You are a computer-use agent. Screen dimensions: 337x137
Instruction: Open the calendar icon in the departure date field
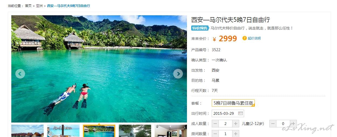[241, 113]
